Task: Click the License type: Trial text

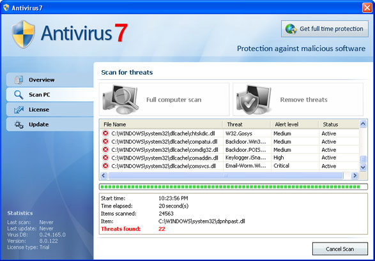Action: pyautogui.click(x=28, y=247)
